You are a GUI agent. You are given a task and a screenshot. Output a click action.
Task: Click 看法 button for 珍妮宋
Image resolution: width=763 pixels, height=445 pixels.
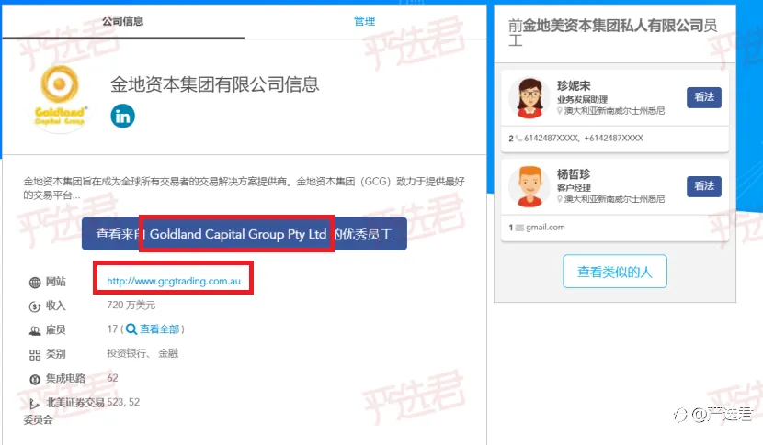click(x=703, y=97)
